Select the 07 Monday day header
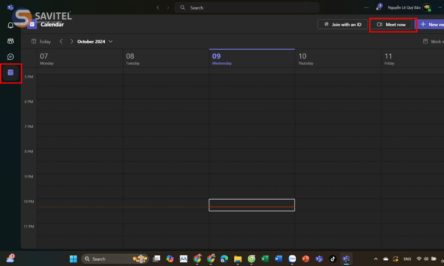Screen dimensions: 444x266 [x=80, y=59]
